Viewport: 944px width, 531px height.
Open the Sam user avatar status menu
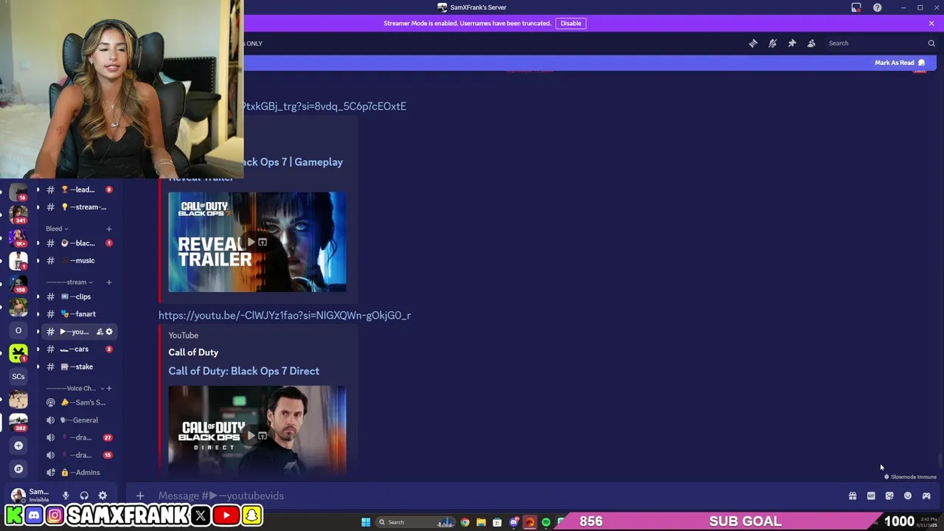[x=18, y=495]
